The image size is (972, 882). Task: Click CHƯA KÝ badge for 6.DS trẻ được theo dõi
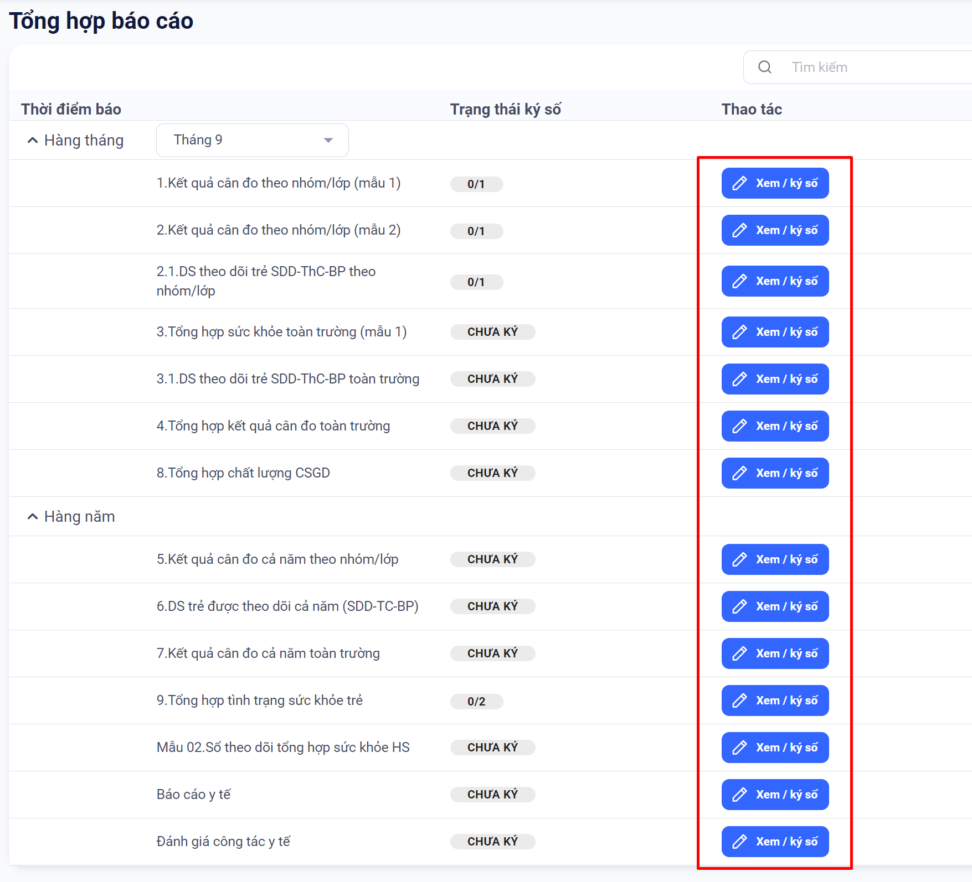[492, 606]
